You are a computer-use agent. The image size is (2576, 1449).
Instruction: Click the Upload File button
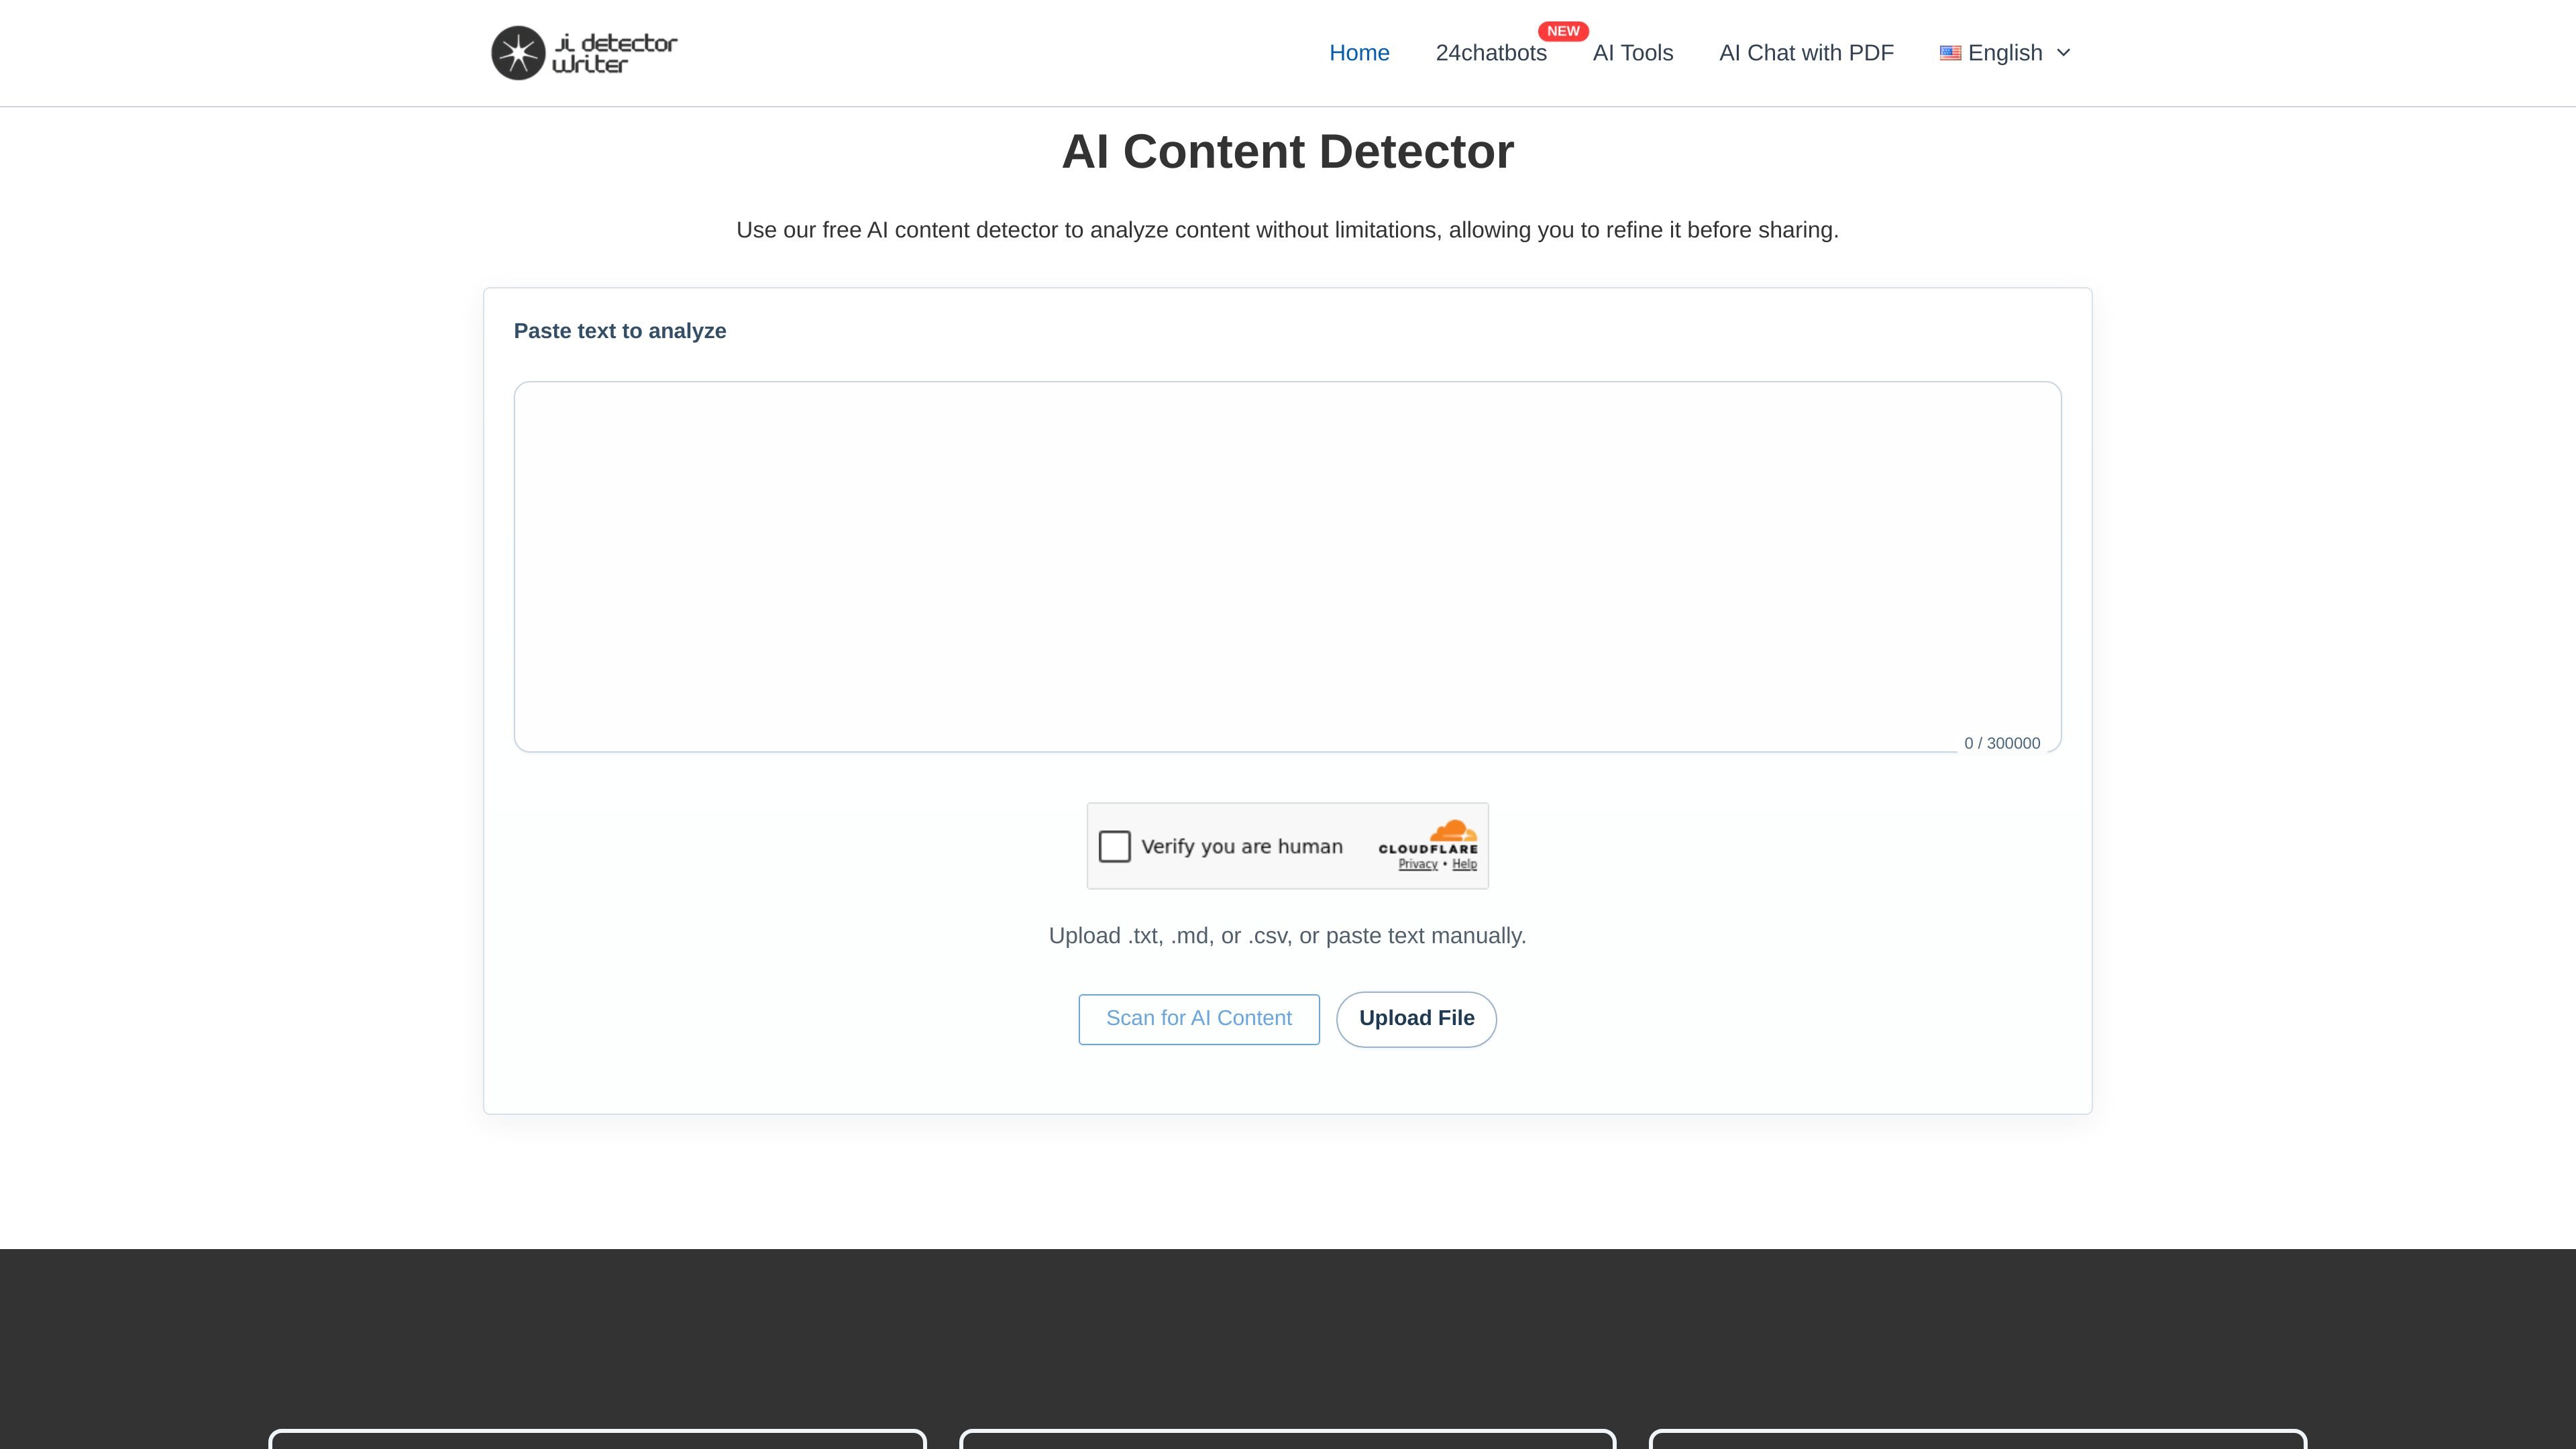[1416, 1019]
